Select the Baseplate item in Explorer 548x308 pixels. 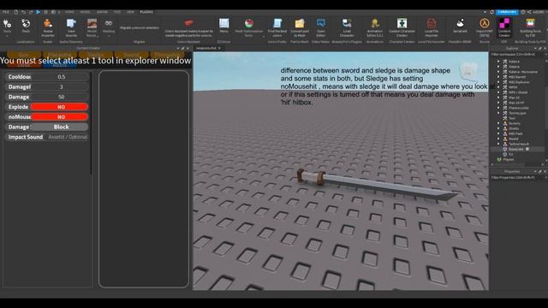coord(516,149)
